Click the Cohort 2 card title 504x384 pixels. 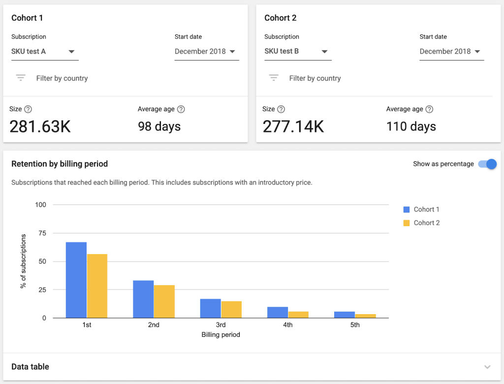click(x=280, y=18)
